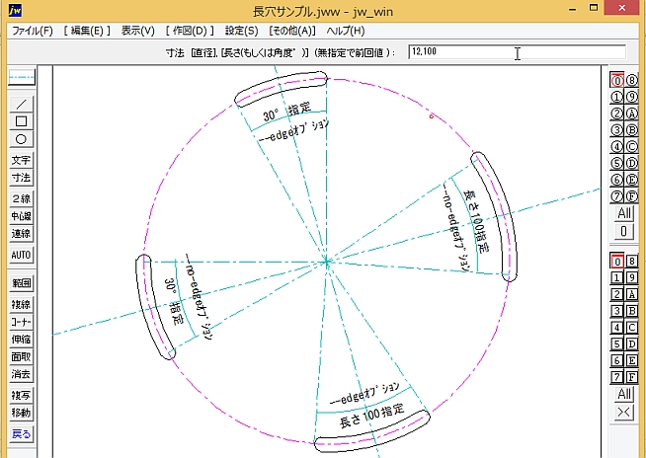This screenshot has height=458, width=646.
Task: Click the 複線 offset line tool
Action: point(21,305)
